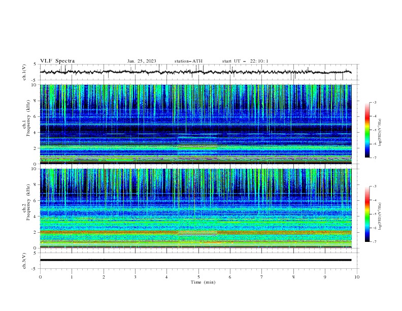
Task: Click time axis tick label "4"
Action: point(166,277)
